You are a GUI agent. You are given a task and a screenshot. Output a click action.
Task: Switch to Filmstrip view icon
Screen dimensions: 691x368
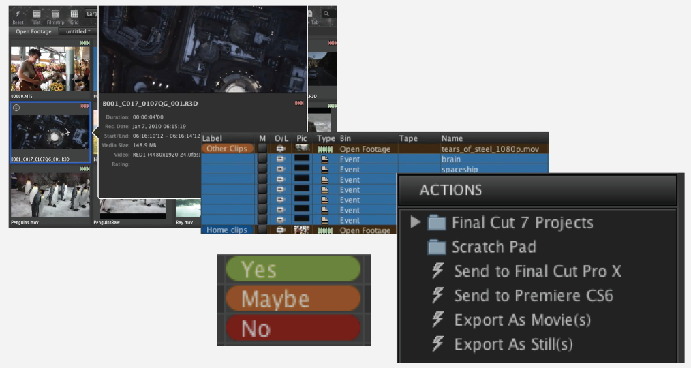pos(55,14)
